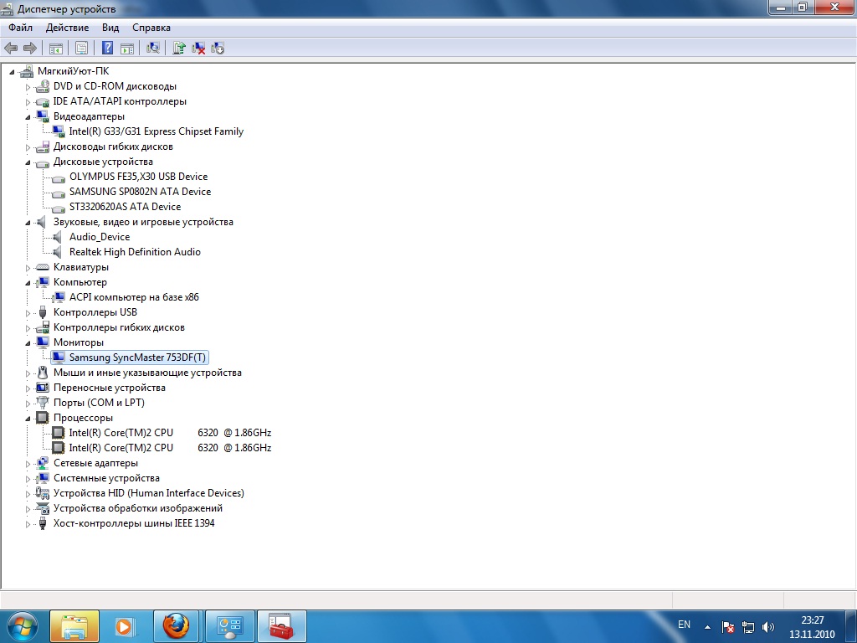The height and width of the screenshot is (643, 857).
Task: Expand the Клавиатуры node
Action: tap(28, 268)
